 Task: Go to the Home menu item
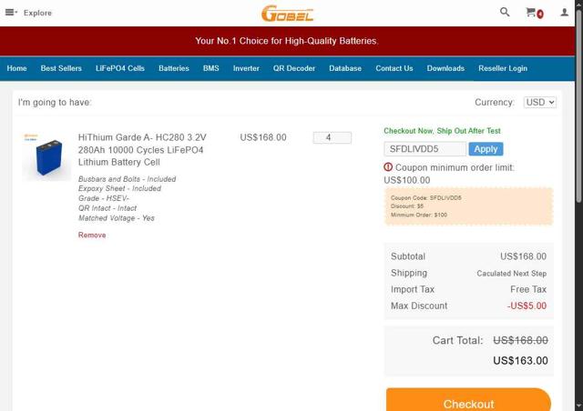pyautogui.click(x=16, y=68)
